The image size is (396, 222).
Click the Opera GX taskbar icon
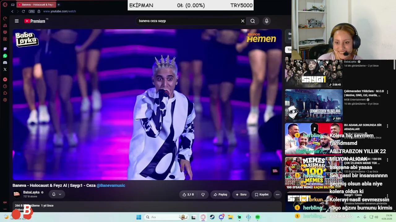click(203, 217)
